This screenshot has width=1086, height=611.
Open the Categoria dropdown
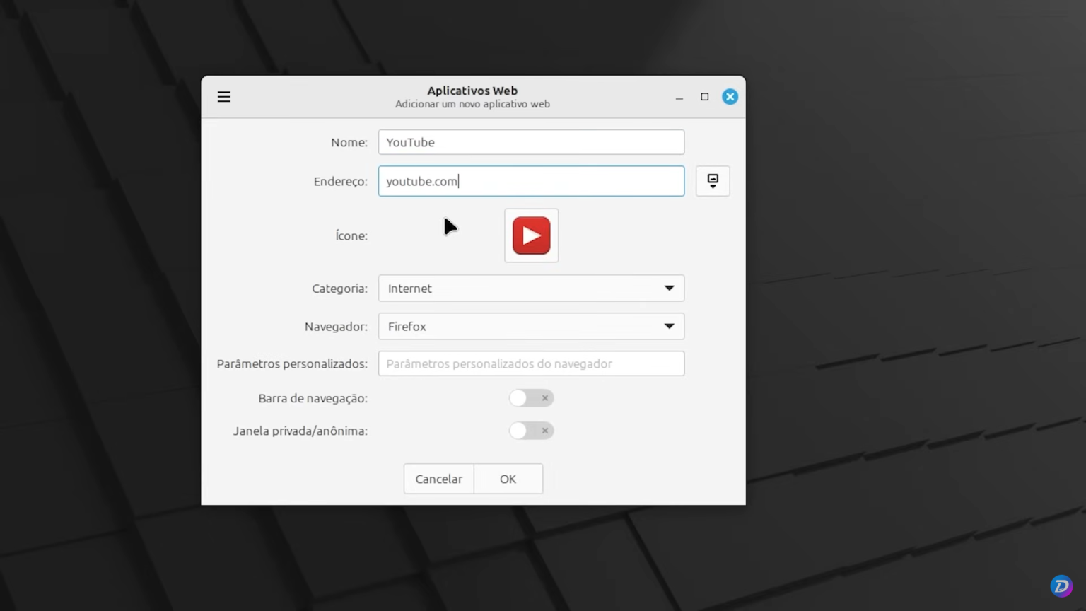coord(531,288)
